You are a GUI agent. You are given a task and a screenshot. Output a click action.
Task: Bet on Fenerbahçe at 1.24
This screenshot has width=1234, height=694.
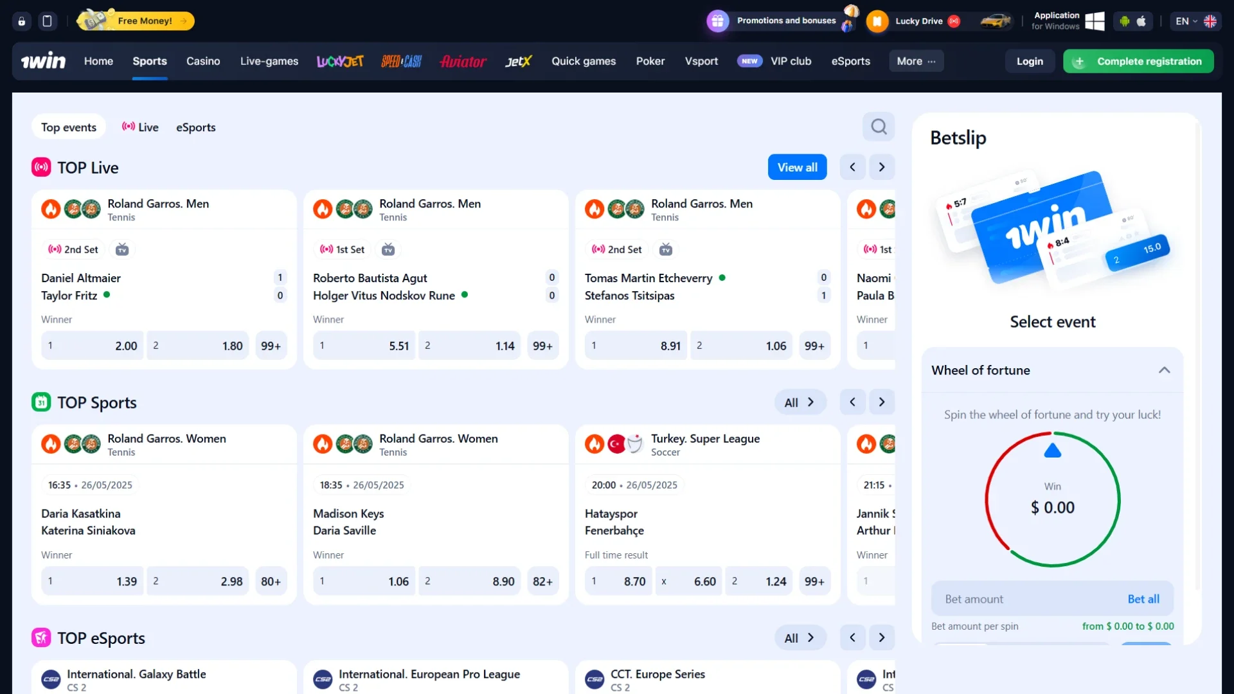tap(759, 581)
